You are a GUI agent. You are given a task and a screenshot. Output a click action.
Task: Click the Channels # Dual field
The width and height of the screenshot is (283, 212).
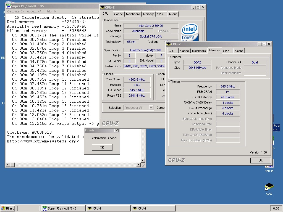[x=255, y=62]
